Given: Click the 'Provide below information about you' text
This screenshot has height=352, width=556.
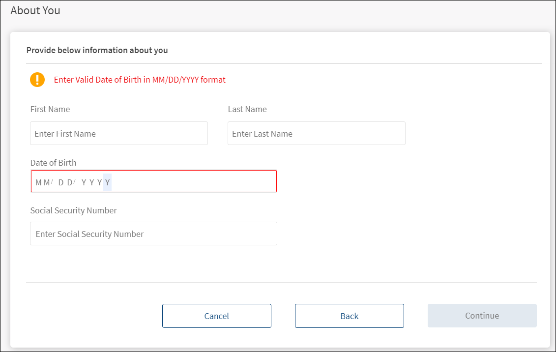Looking at the screenshot, I should point(97,50).
